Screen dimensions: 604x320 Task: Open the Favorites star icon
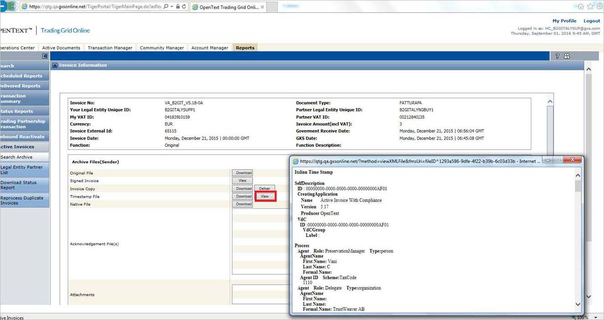[590, 6]
